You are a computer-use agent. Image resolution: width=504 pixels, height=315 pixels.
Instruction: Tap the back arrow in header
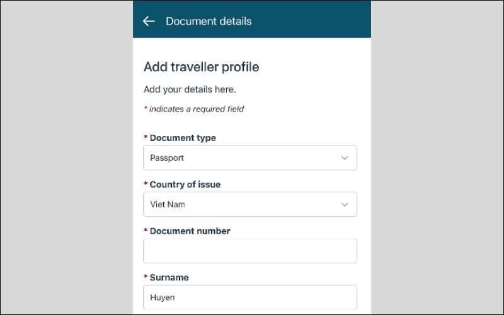(x=149, y=21)
